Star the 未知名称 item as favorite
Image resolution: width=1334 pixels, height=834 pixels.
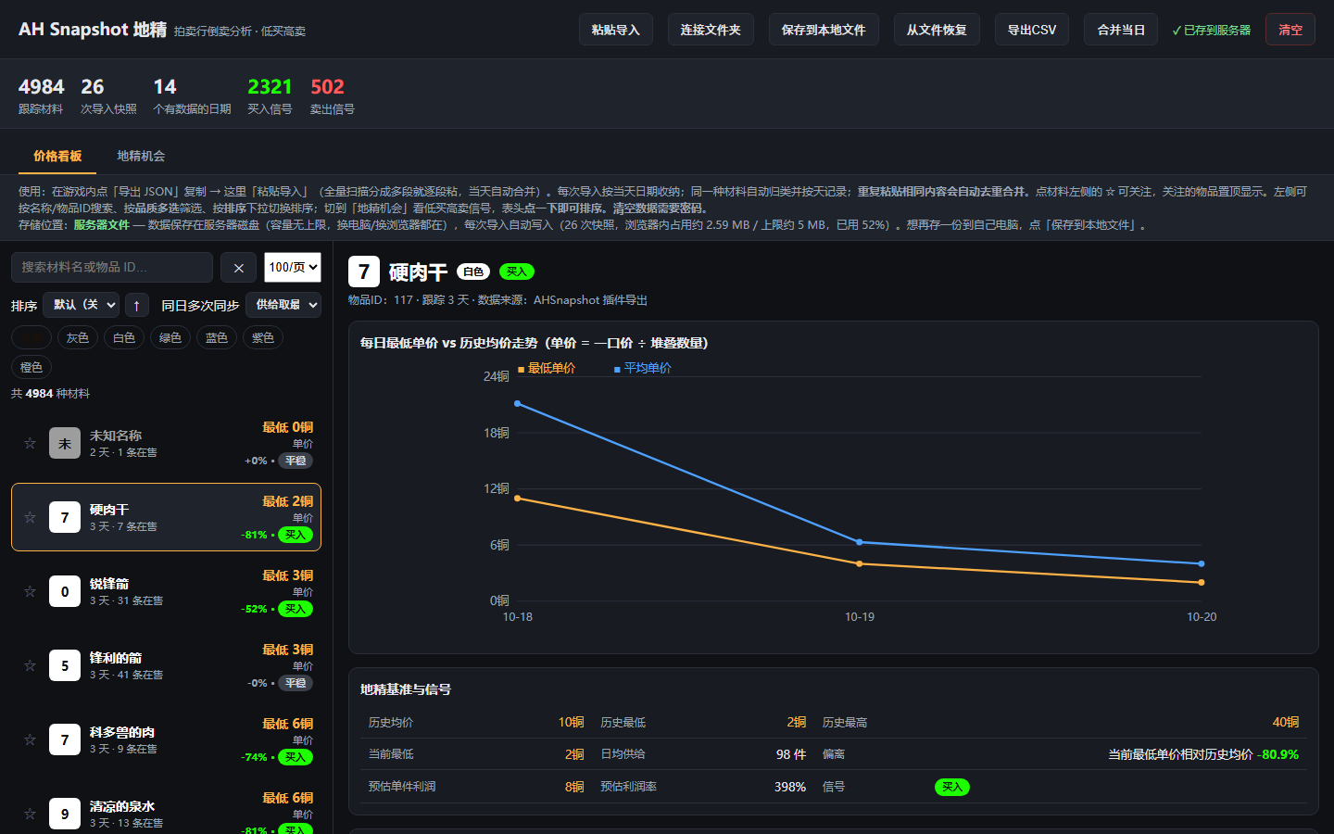pyautogui.click(x=30, y=443)
